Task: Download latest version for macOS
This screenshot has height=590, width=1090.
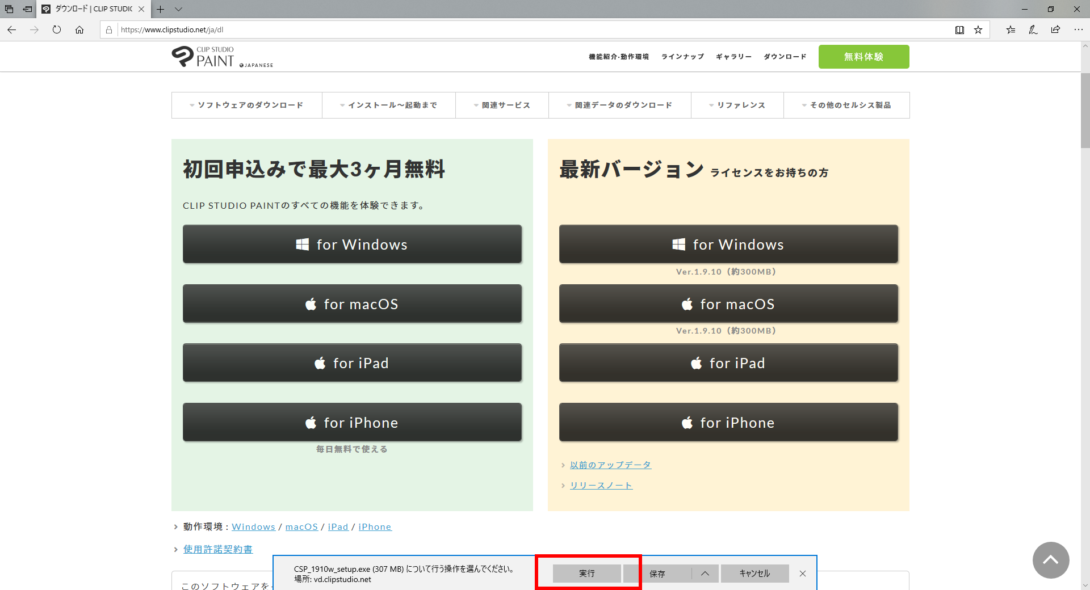Action: [x=728, y=304]
